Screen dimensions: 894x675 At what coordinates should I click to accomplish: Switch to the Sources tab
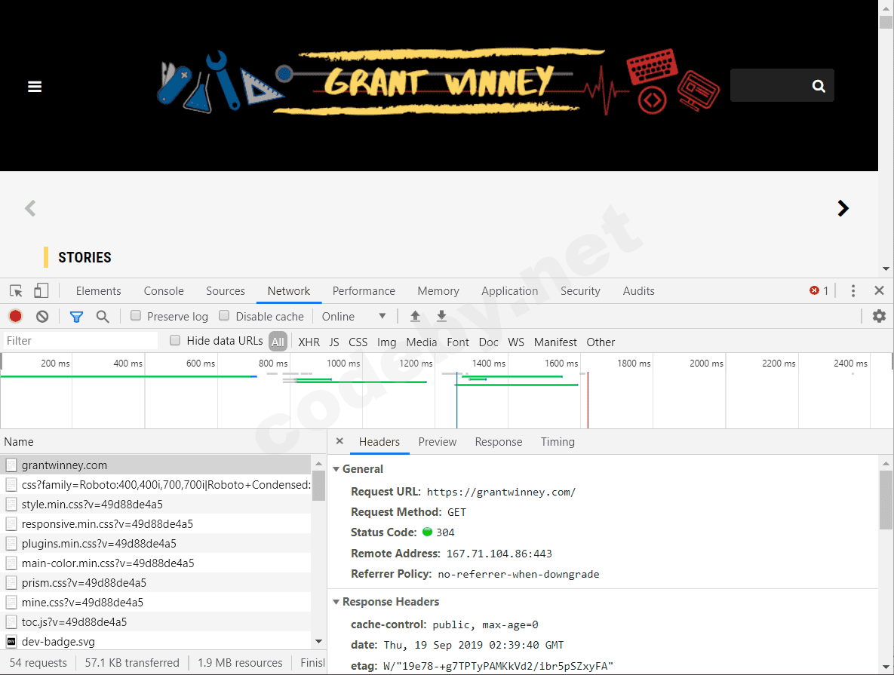click(x=226, y=291)
